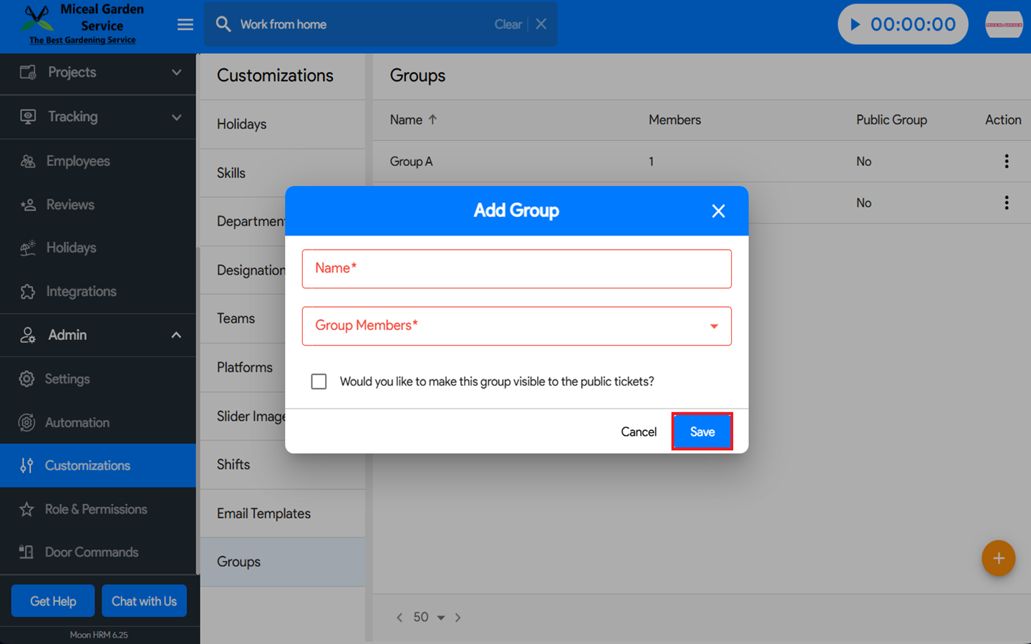Click the hamburger menu icon

(185, 25)
